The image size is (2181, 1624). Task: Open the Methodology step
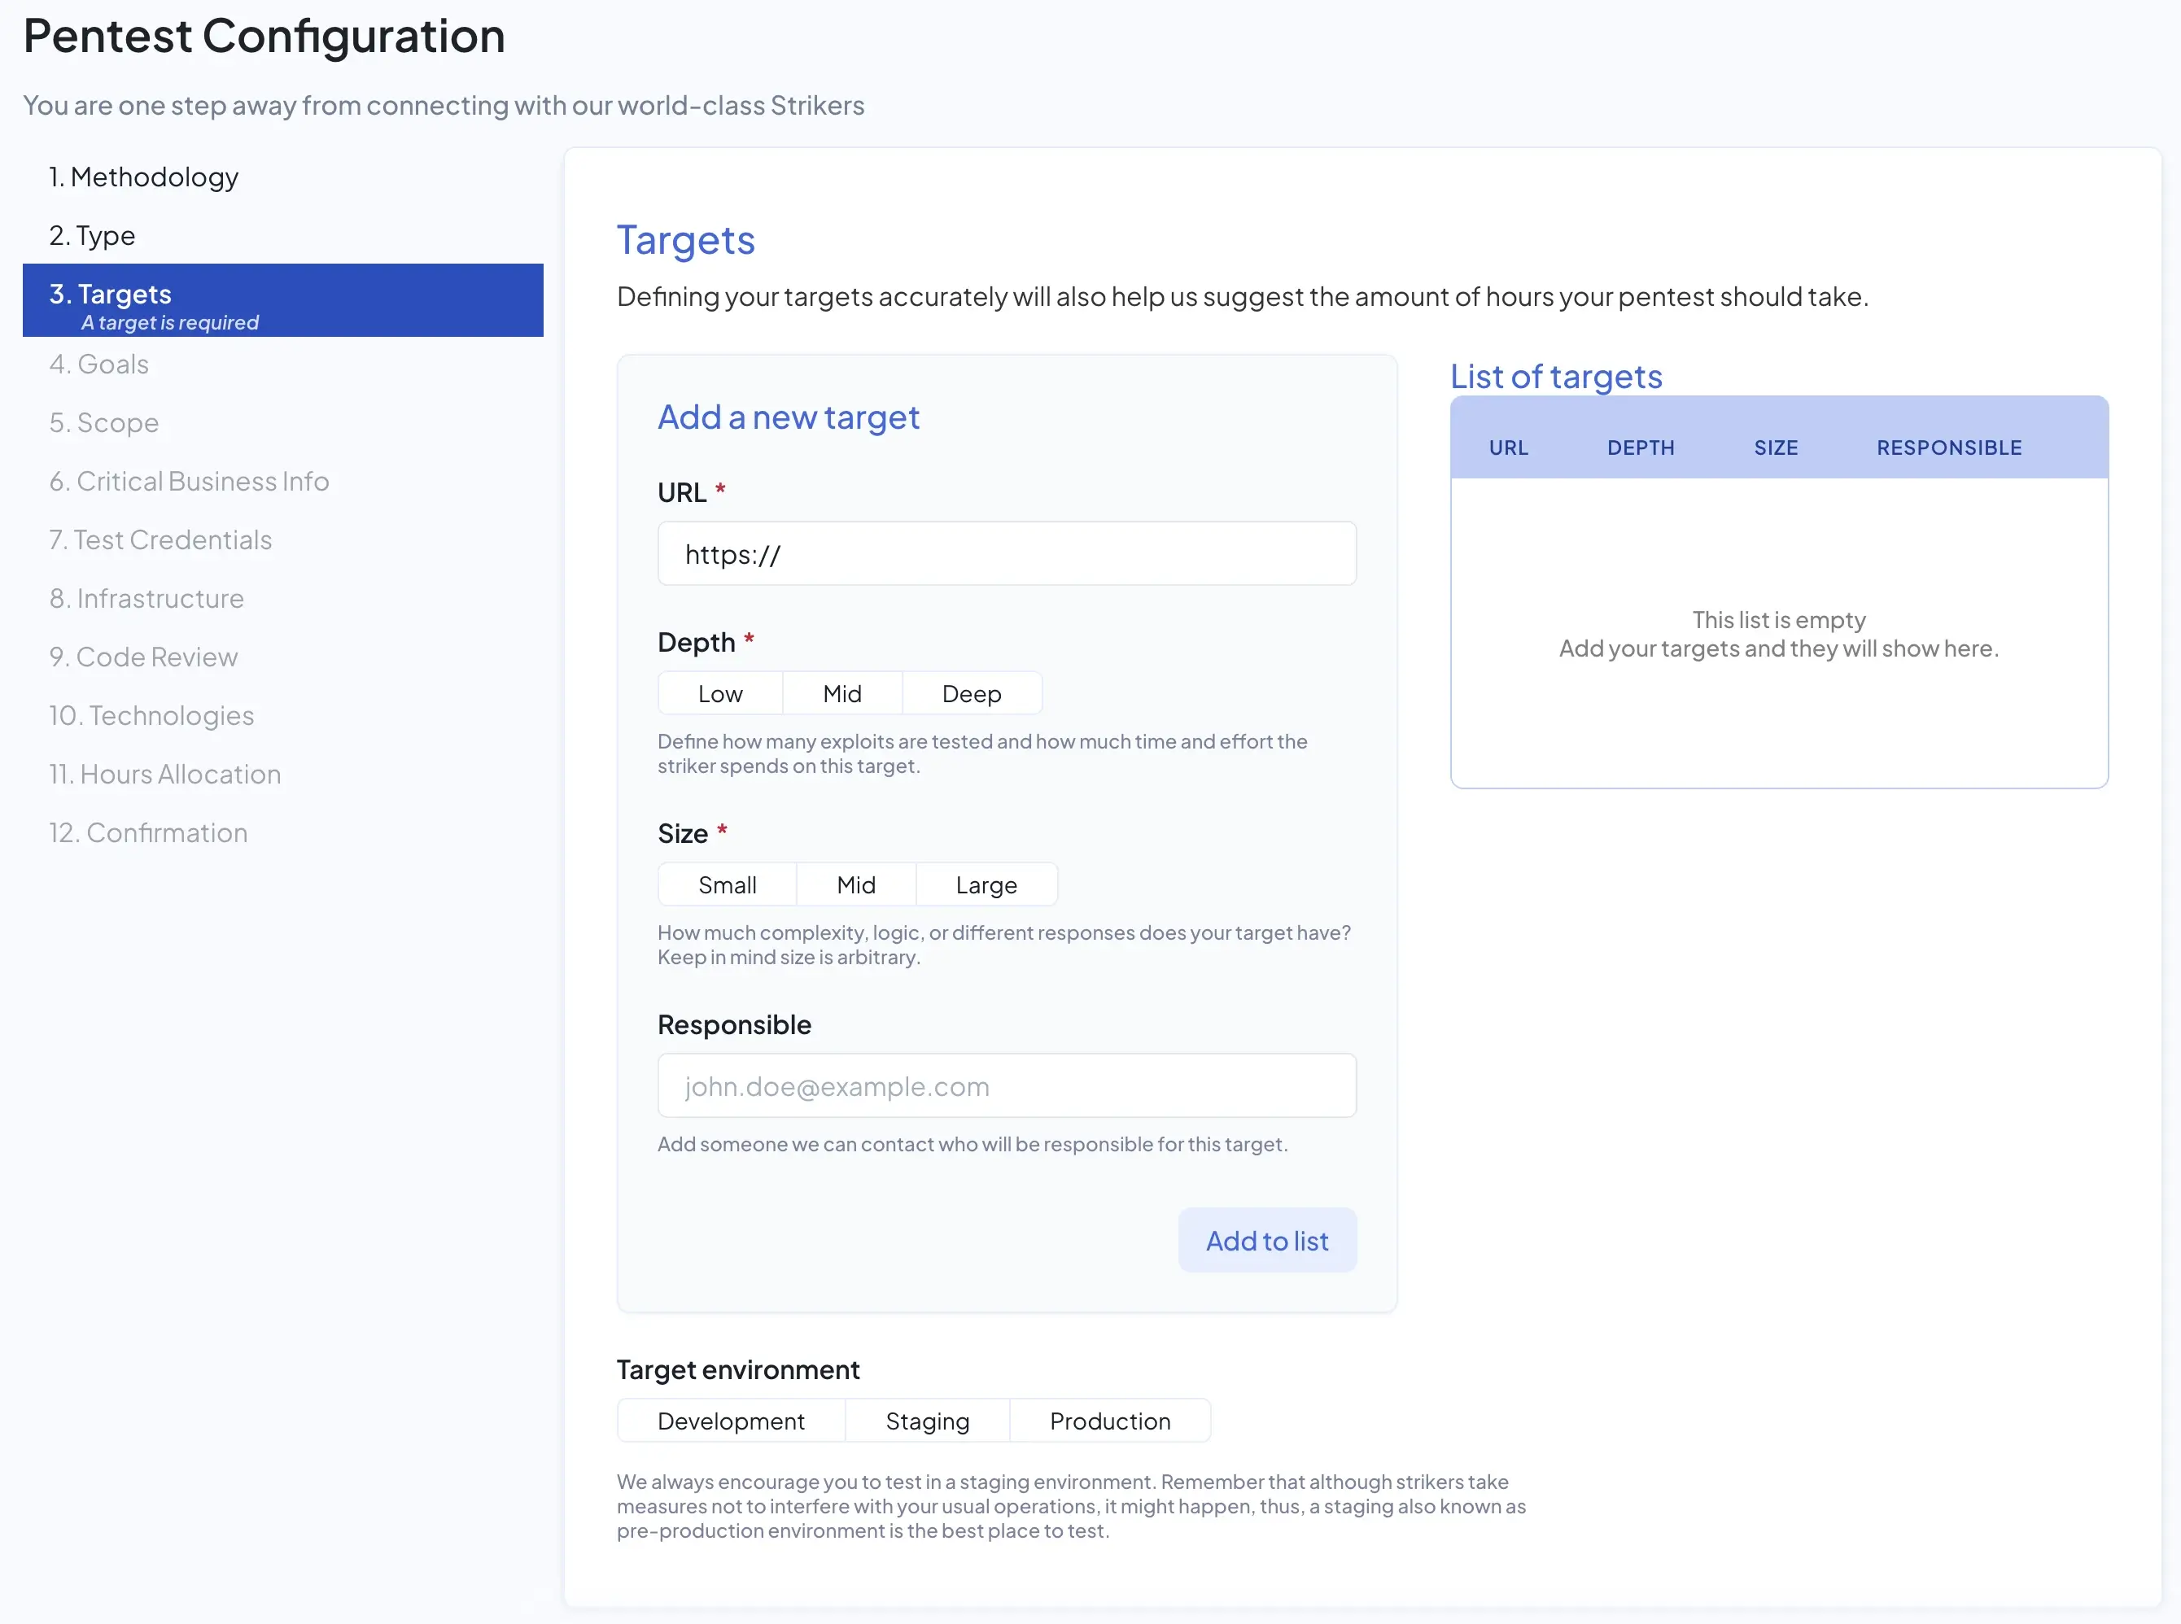tap(143, 177)
